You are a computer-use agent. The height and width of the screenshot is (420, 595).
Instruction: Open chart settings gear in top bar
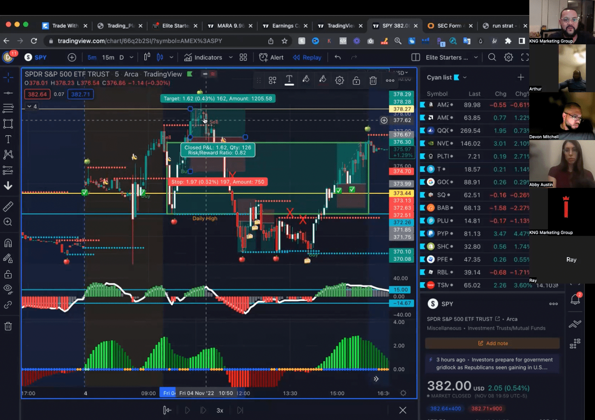(x=508, y=57)
